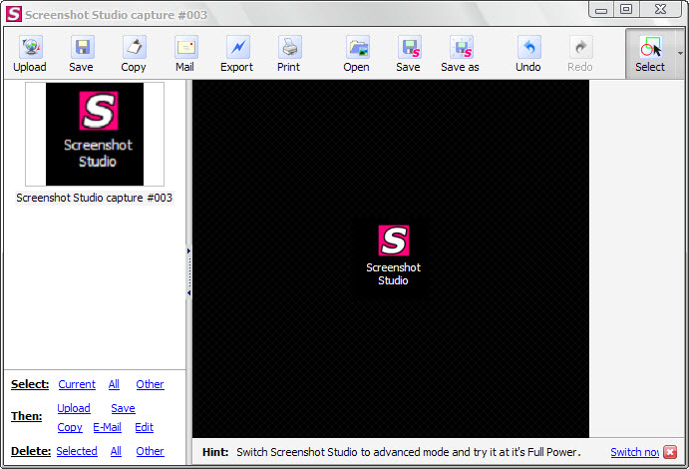Dismiss the hint with red X icon
This screenshot has height=469, width=689.
(x=670, y=452)
